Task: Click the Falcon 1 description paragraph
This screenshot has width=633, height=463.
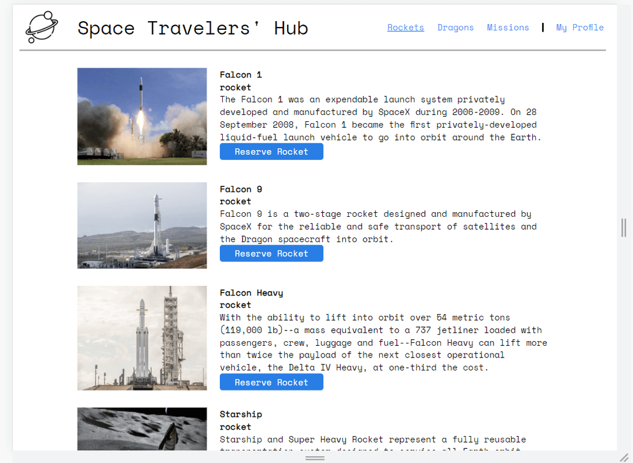Action: [x=380, y=118]
